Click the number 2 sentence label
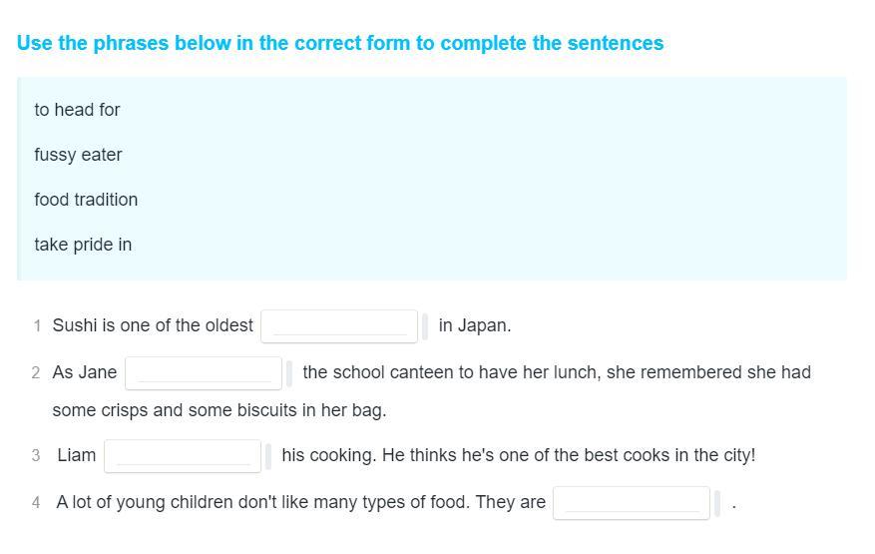Image resolution: width=875 pixels, height=554 pixels. pos(36,372)
